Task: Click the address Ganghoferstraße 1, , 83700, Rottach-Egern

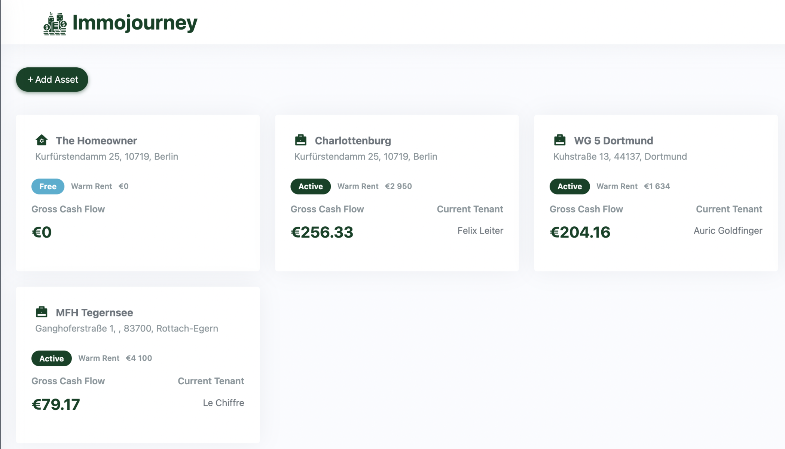Action: tap(126, 328)
